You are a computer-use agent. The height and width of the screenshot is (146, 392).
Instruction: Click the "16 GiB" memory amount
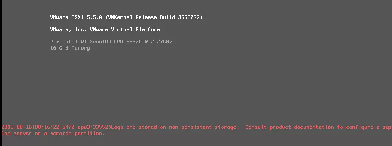(59, 48)
